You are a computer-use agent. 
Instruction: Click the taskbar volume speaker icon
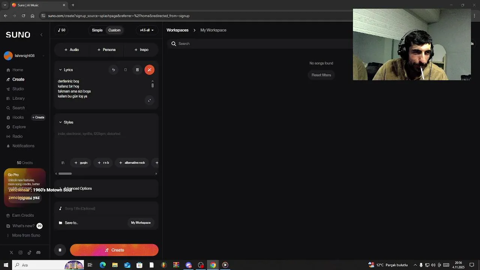[x=433, y=265]
